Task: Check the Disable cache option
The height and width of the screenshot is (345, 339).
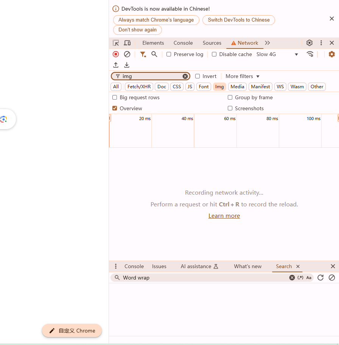Action: click(214, 54)
